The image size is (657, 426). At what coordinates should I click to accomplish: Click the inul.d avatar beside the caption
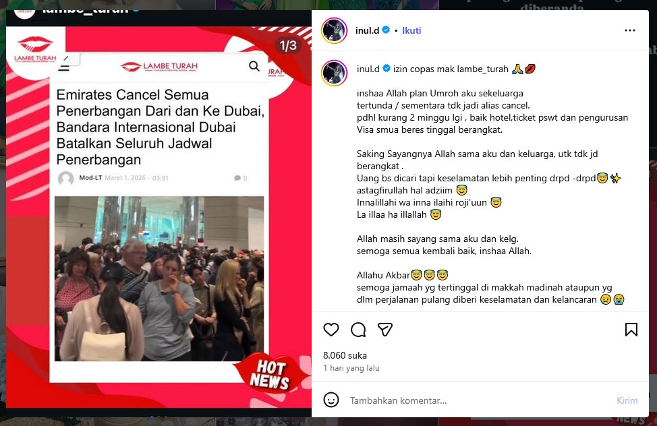(335, 73)
